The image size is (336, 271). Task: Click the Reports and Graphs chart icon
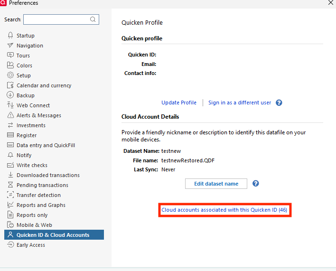[x=10, y=205]
